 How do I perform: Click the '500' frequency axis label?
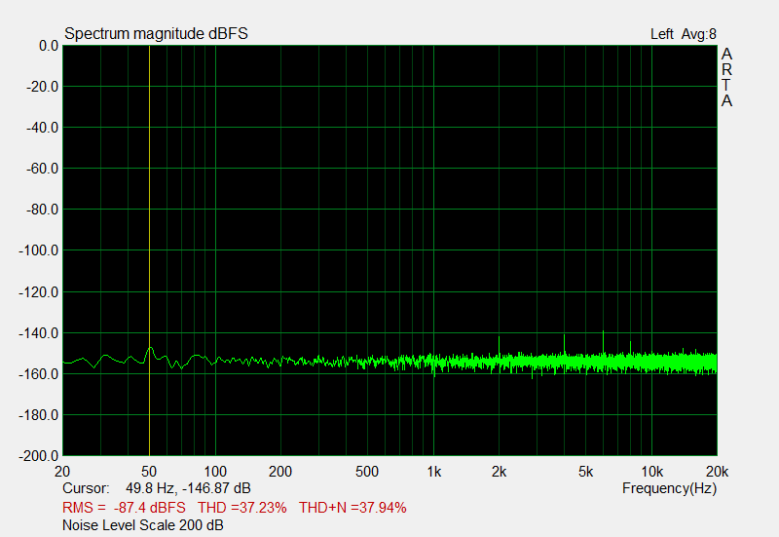click(367, 472)
